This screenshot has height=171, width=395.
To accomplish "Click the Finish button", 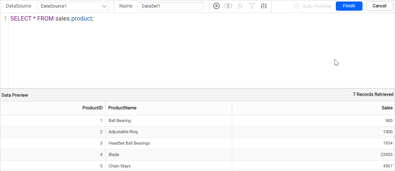I will 349,6.
